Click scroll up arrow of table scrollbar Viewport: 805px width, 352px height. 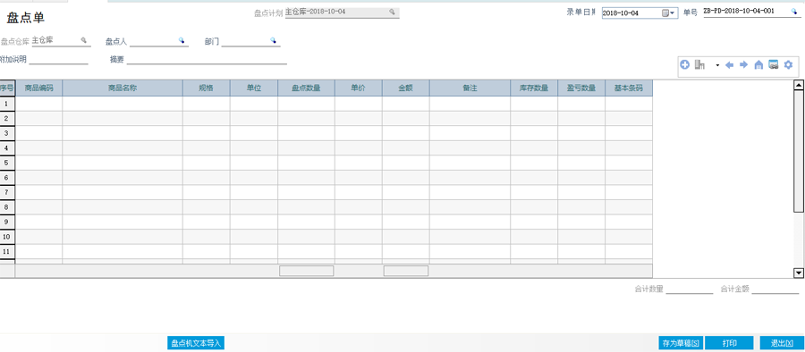pos(799,85)
